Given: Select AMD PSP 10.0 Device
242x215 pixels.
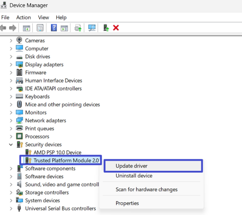Looking at the screenshot, I should point(57,153).
